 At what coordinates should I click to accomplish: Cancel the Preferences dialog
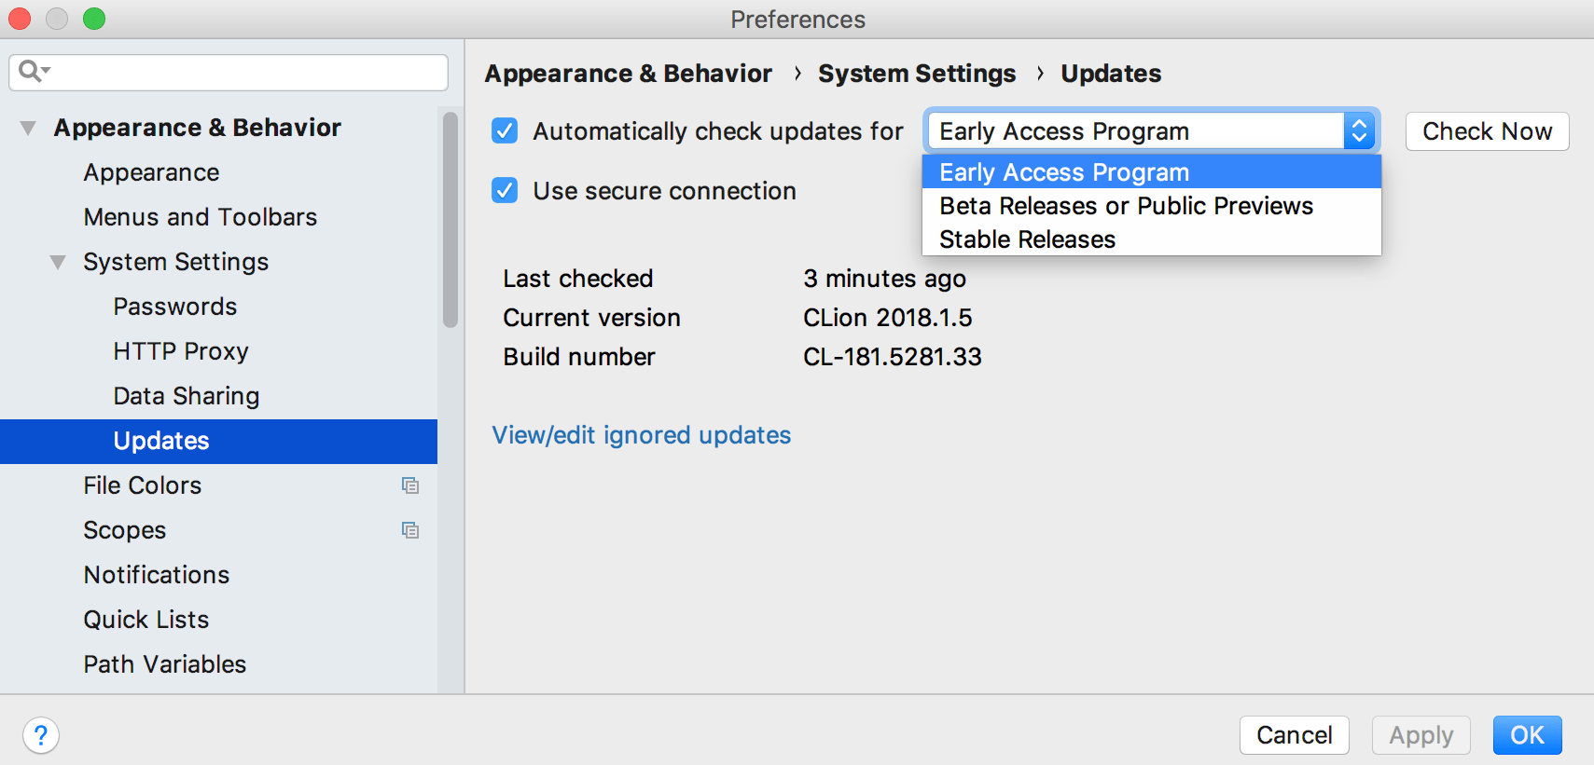pos(1294,735)
